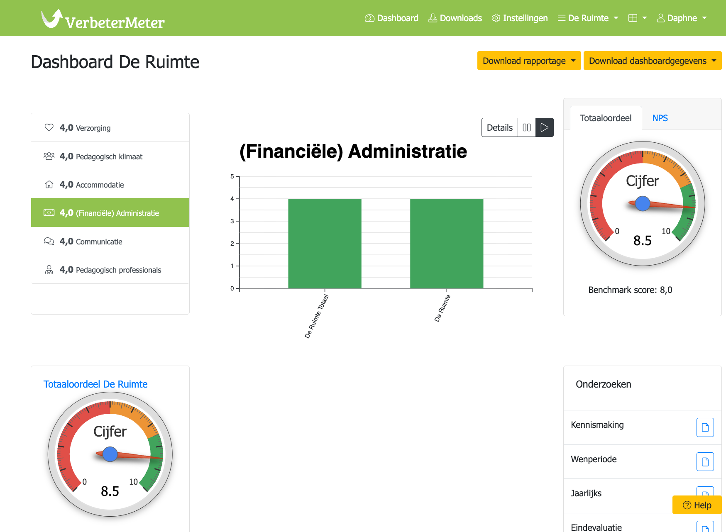Open the Dashboard nav item
This screenshot has height=532, width=726.
pyautogui.click(x=391, y=18)
